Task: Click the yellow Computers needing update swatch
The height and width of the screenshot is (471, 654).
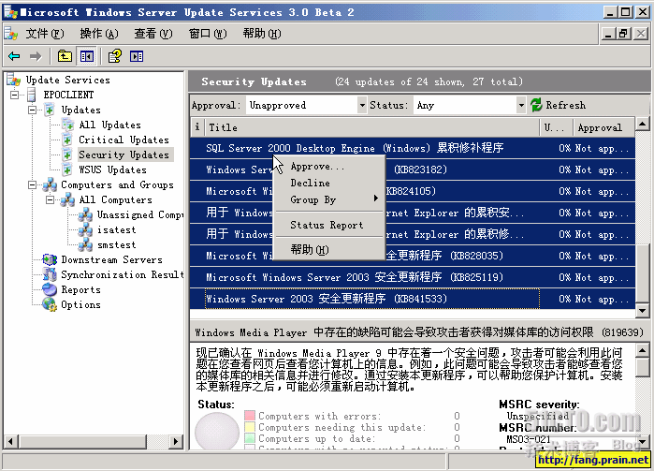Action: point(250,427)
